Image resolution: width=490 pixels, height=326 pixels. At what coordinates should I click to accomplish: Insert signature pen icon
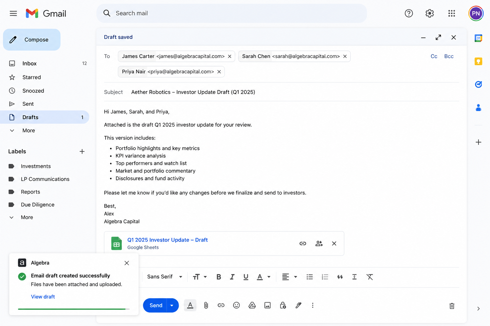[x=298, y=305]
